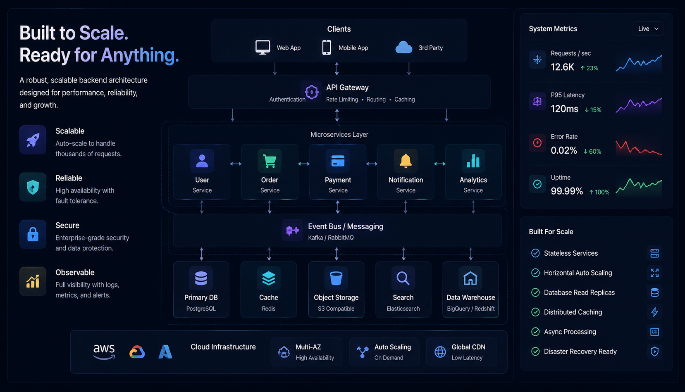Viewport: 685px width, 392px height.
Task: Click the Azure logo
Action: (165, 352)
